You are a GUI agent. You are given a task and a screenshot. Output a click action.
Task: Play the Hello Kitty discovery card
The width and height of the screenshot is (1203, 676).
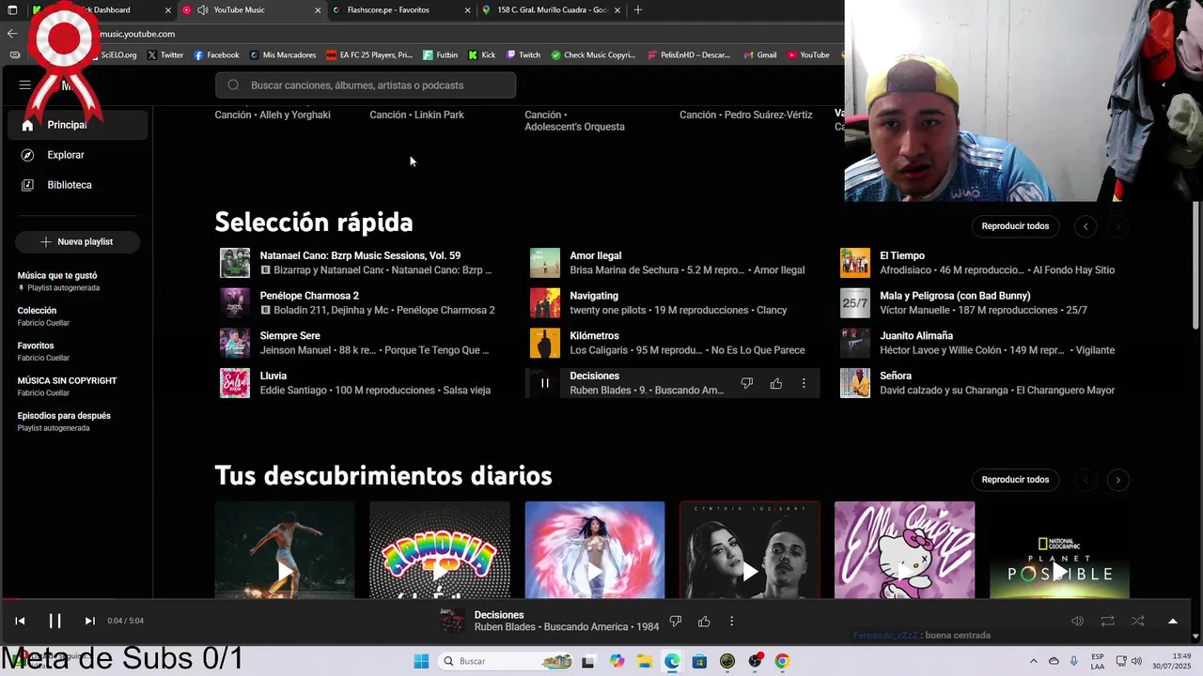coord(904,571)
